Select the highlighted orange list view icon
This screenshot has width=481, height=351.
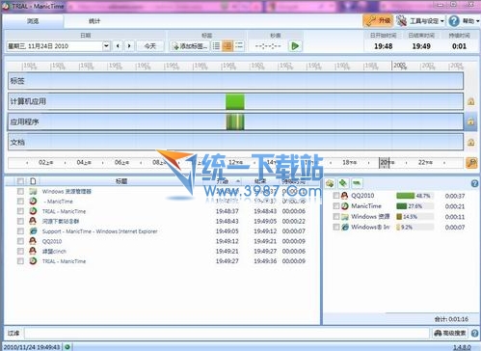tap(227, 46)
